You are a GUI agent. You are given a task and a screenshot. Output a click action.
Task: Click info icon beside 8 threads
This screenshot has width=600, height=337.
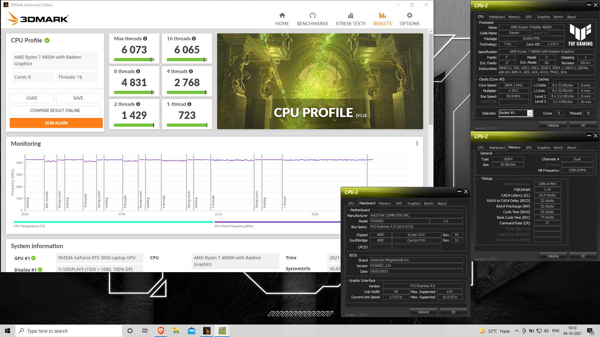138,71
